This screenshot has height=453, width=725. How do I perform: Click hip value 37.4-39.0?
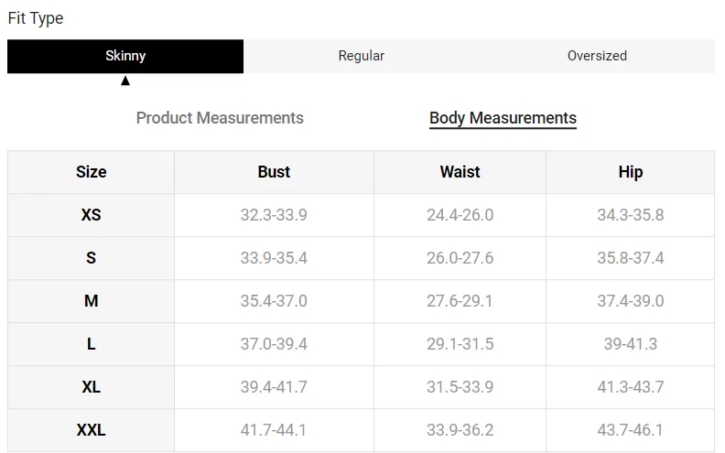point(631,301)
